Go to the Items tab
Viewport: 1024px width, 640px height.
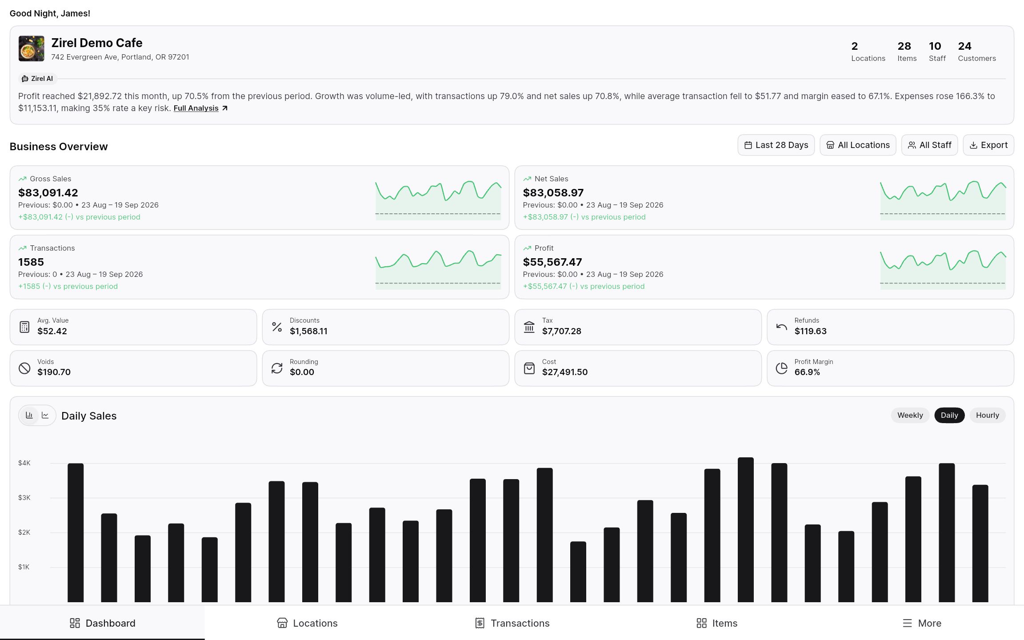pyautogui.click(x=717, y=623)
